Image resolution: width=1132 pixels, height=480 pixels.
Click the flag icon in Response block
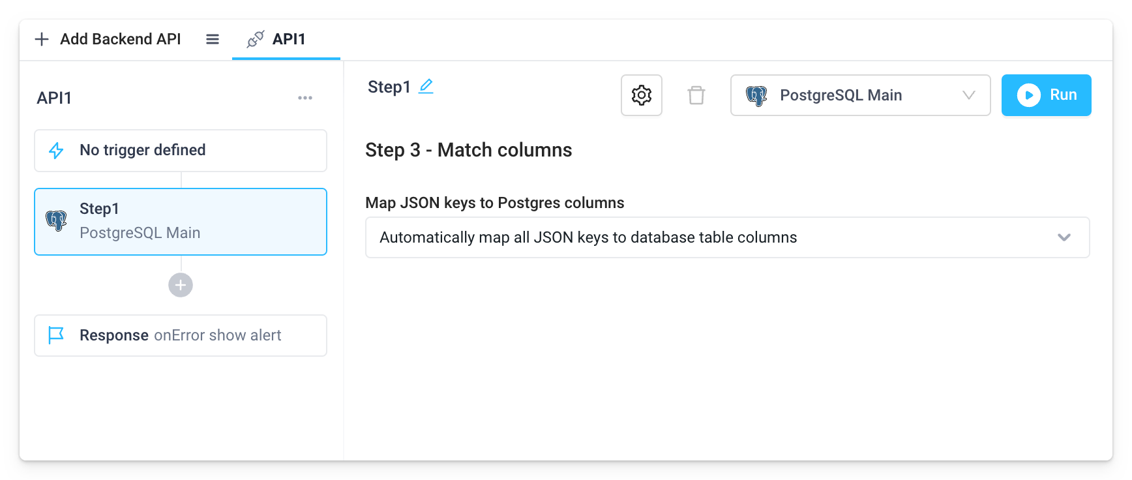(56, 335)
